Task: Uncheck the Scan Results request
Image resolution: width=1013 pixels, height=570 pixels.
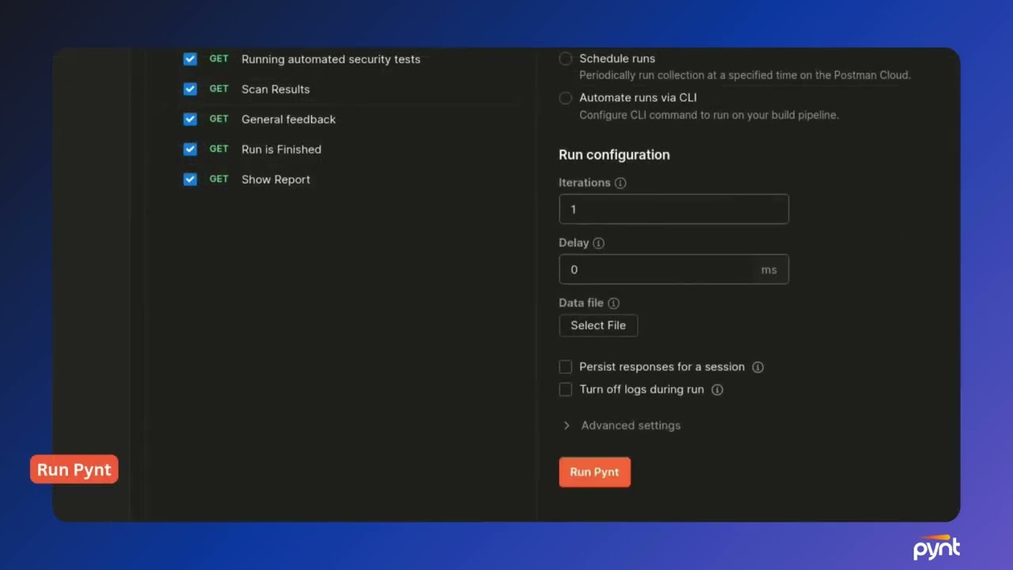Action: click(190, 89)
